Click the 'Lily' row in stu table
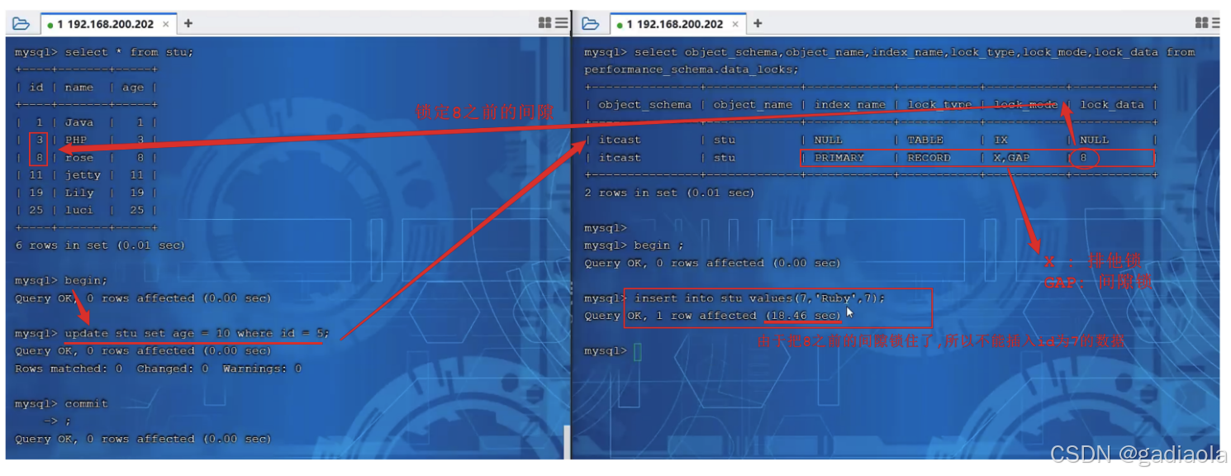The width and height of the screenshot is (1231, 476). 86,193
